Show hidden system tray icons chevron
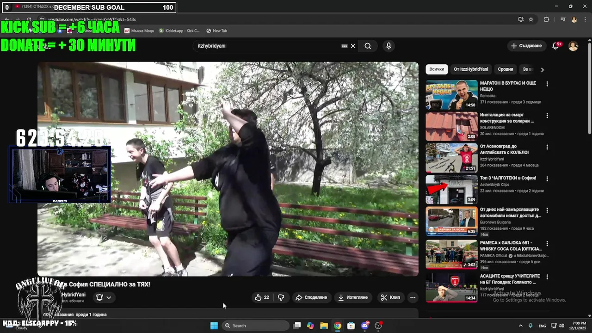592x333 pixels. point(520,326)
